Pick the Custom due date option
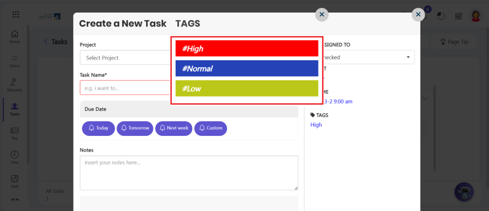Viewport: 489px width, 211px height. point(211,128)
